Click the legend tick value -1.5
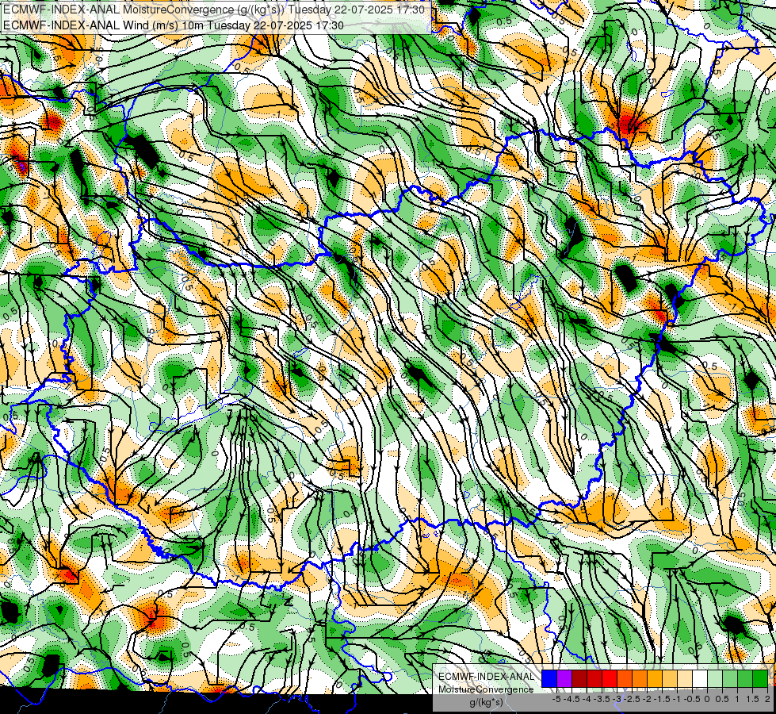The image size is (776, 714). coord(662,699)
